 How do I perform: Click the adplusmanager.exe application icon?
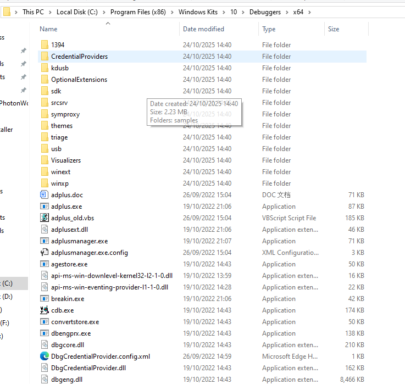(x=44, y=241)
